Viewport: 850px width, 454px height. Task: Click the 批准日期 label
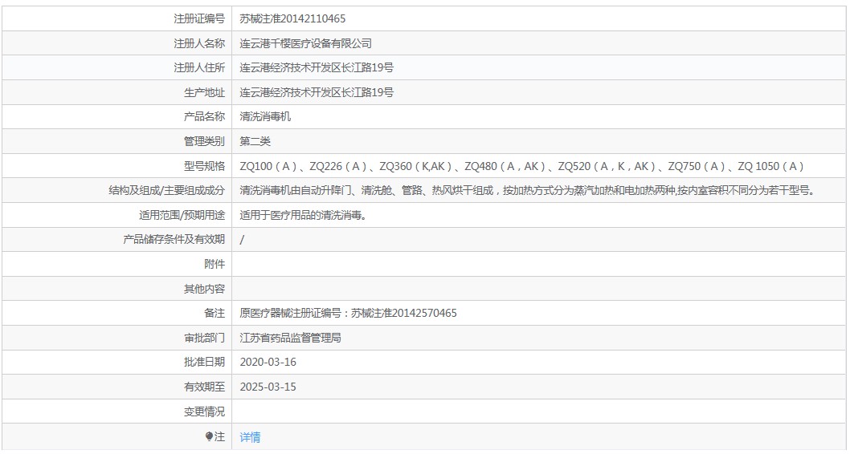pos(204,362)
